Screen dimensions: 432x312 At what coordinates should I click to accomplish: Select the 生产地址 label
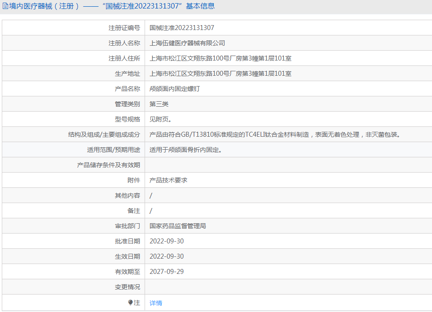127,74
